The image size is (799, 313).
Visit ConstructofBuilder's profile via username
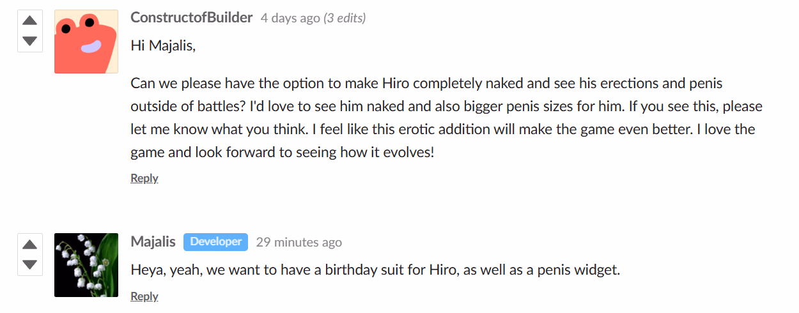tap(192, 17)
